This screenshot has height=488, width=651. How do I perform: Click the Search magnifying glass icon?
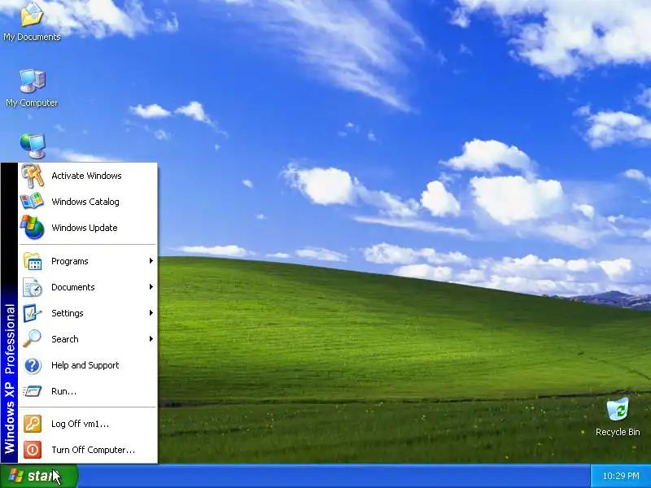[33, 339]
